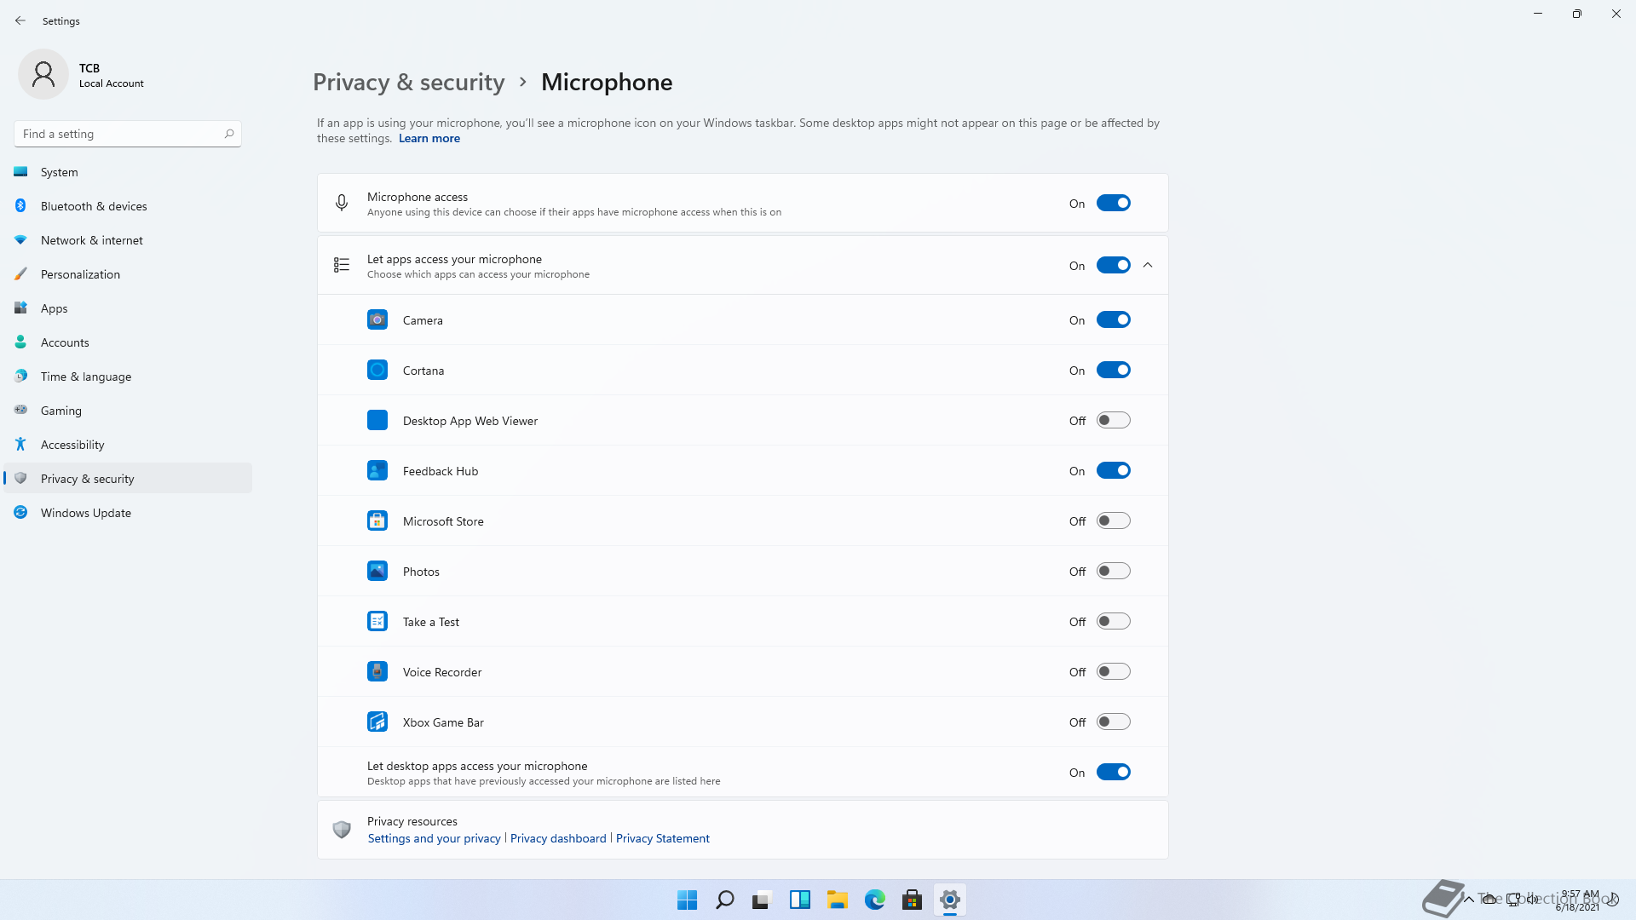Select Privacy & security in sidebar
This screenshot has width=1636, height=920.
click(128, 479)
